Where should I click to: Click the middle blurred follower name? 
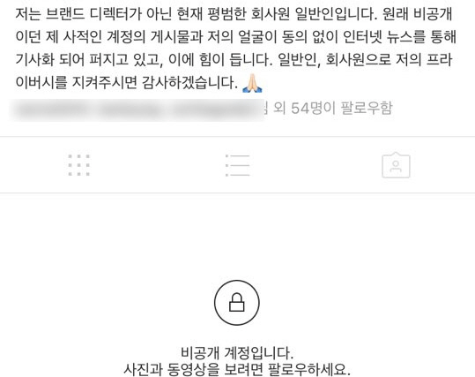click(130, 109)
